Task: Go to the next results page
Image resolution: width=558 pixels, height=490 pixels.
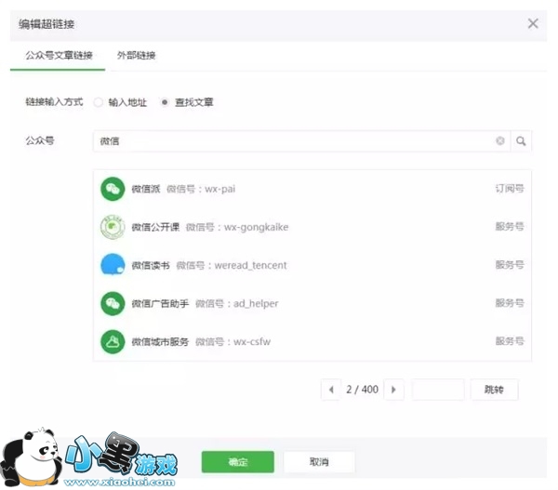Action: 393,390
